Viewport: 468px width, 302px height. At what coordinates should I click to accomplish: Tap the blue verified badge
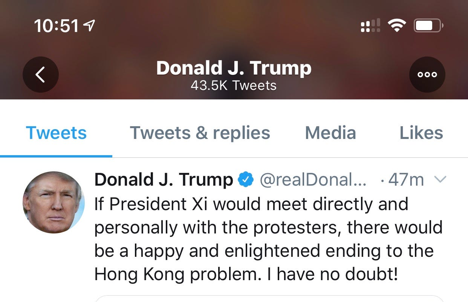(x=246, y=180)
